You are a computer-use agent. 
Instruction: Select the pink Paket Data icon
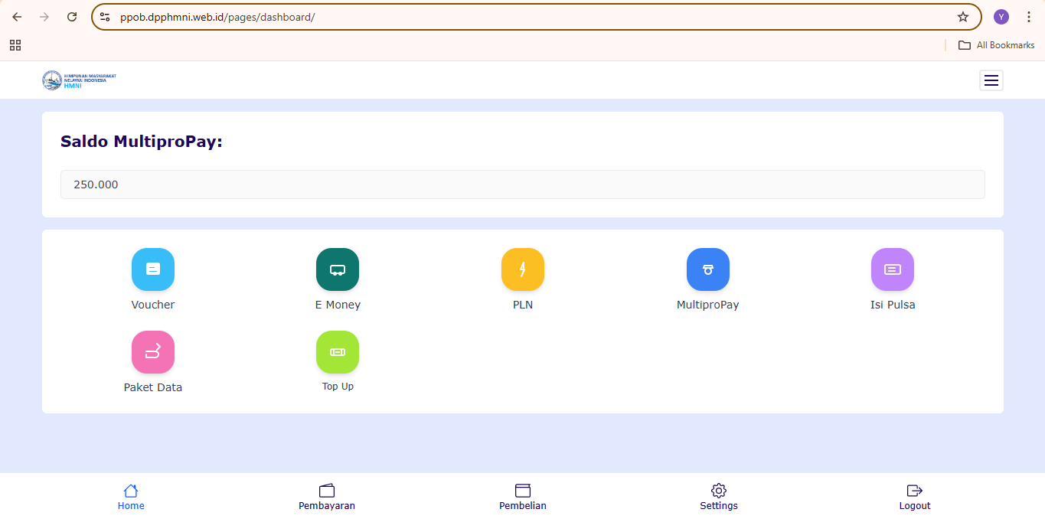click(153, 352)
